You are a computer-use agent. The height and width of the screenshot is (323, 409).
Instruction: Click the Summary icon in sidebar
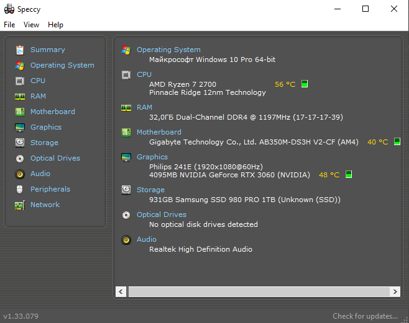[19, 50]
